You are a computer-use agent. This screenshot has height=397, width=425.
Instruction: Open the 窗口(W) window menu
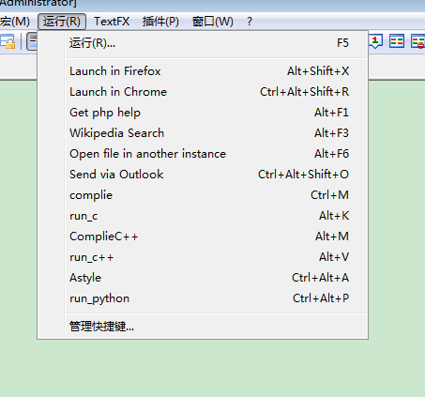click(213, 22)
